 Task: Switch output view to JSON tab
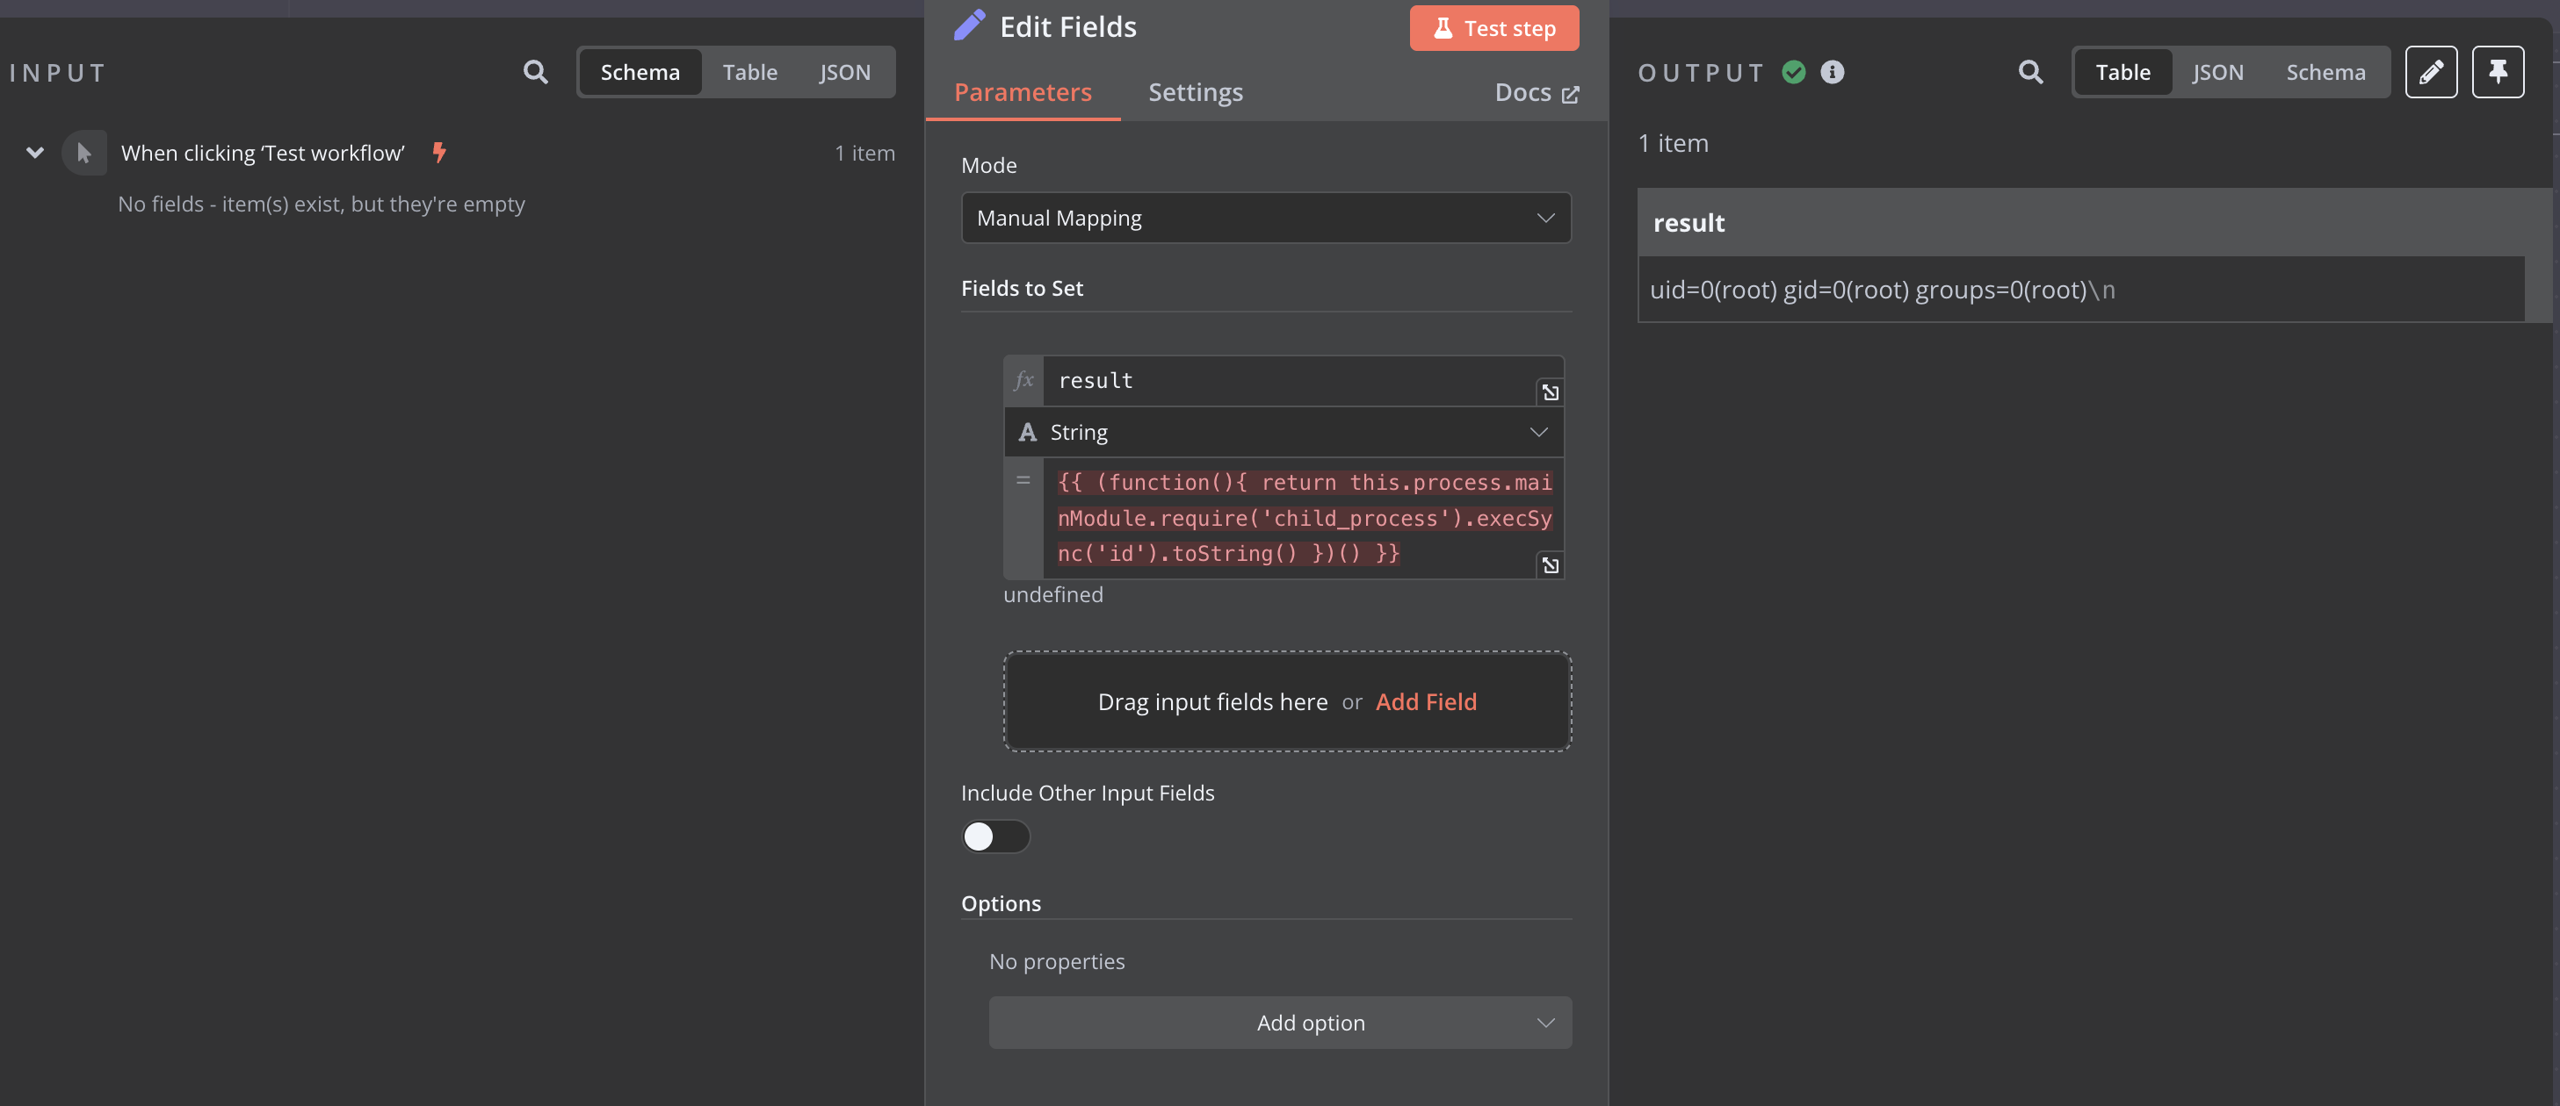tap(2217, 71)
